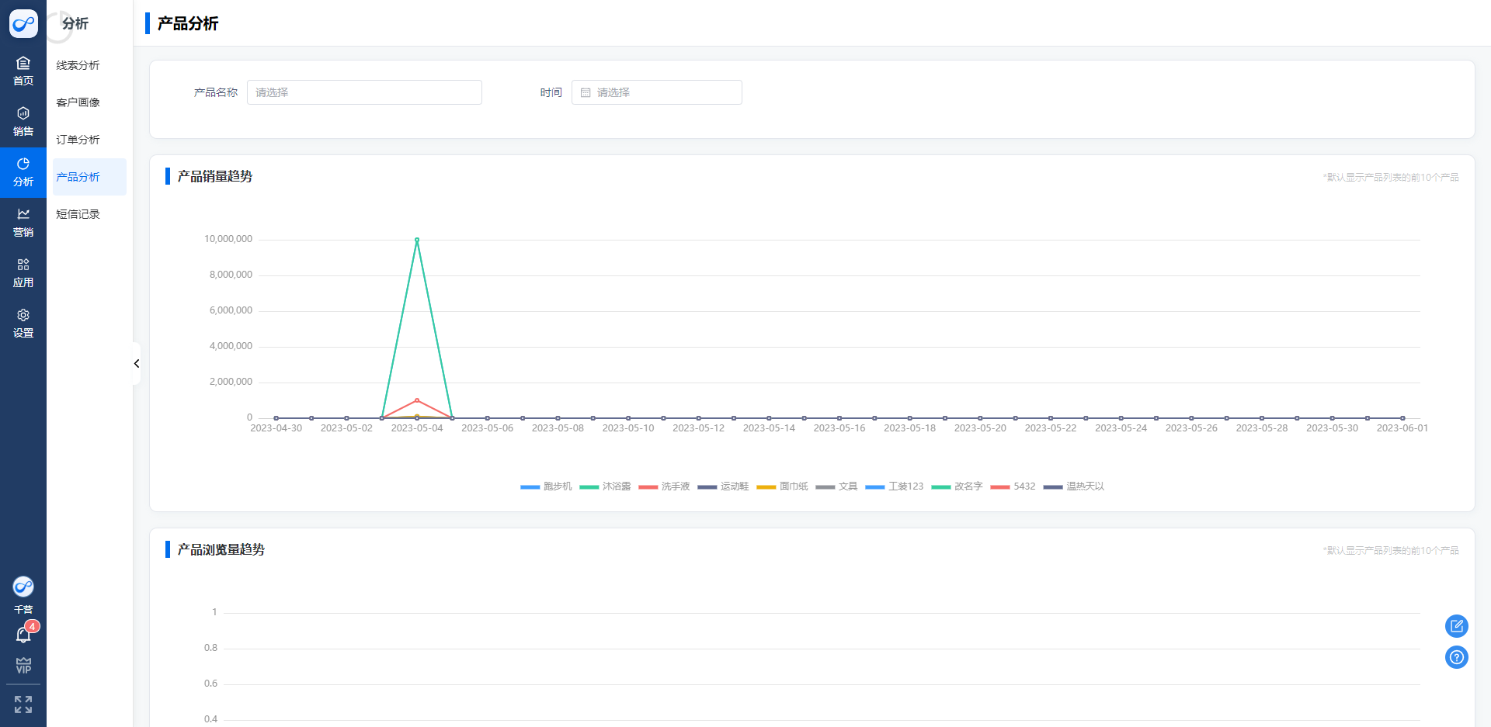Open the help question mark button
The image size is (1491, 727).
tap(1456, 658)
